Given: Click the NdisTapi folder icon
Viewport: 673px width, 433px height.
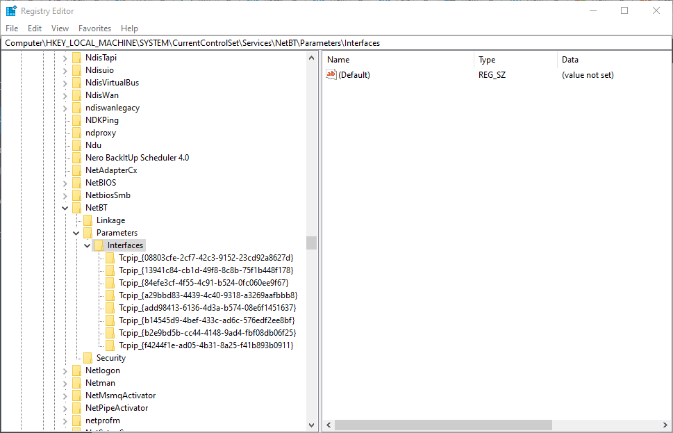Looking at the screenshot, I should click(x=77, y=58).
